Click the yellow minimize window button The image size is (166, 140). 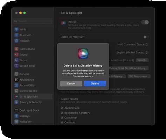[20, 13]
